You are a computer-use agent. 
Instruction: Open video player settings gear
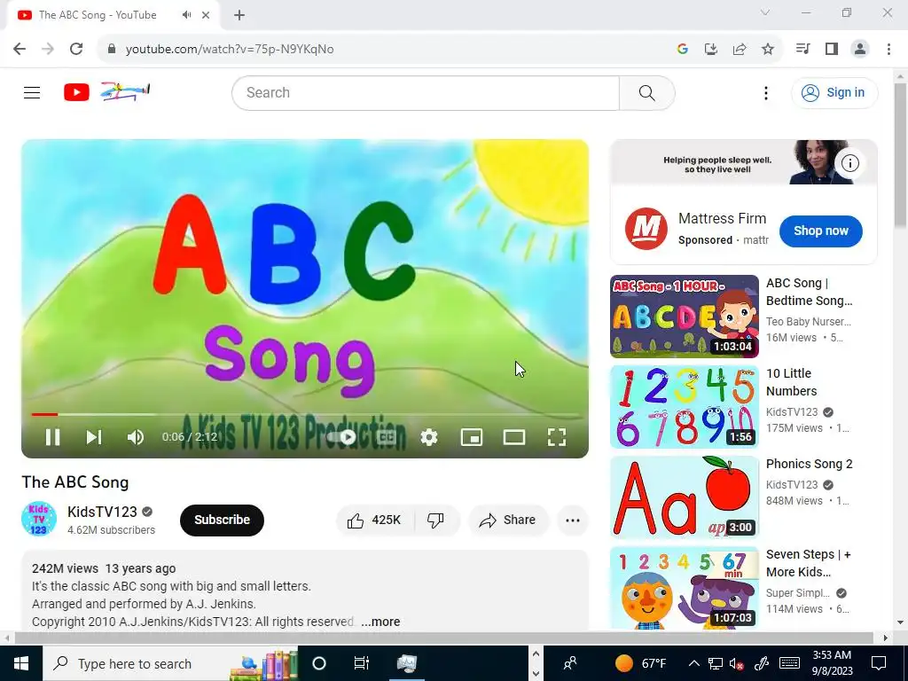coord(429,437)
